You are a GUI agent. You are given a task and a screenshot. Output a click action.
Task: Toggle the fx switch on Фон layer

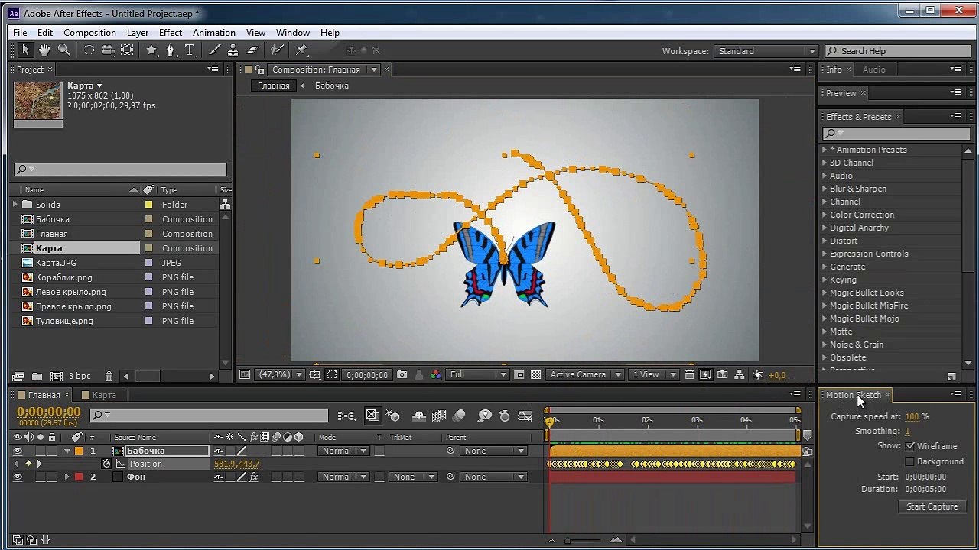pyautogui.click(x=254, y=477)
